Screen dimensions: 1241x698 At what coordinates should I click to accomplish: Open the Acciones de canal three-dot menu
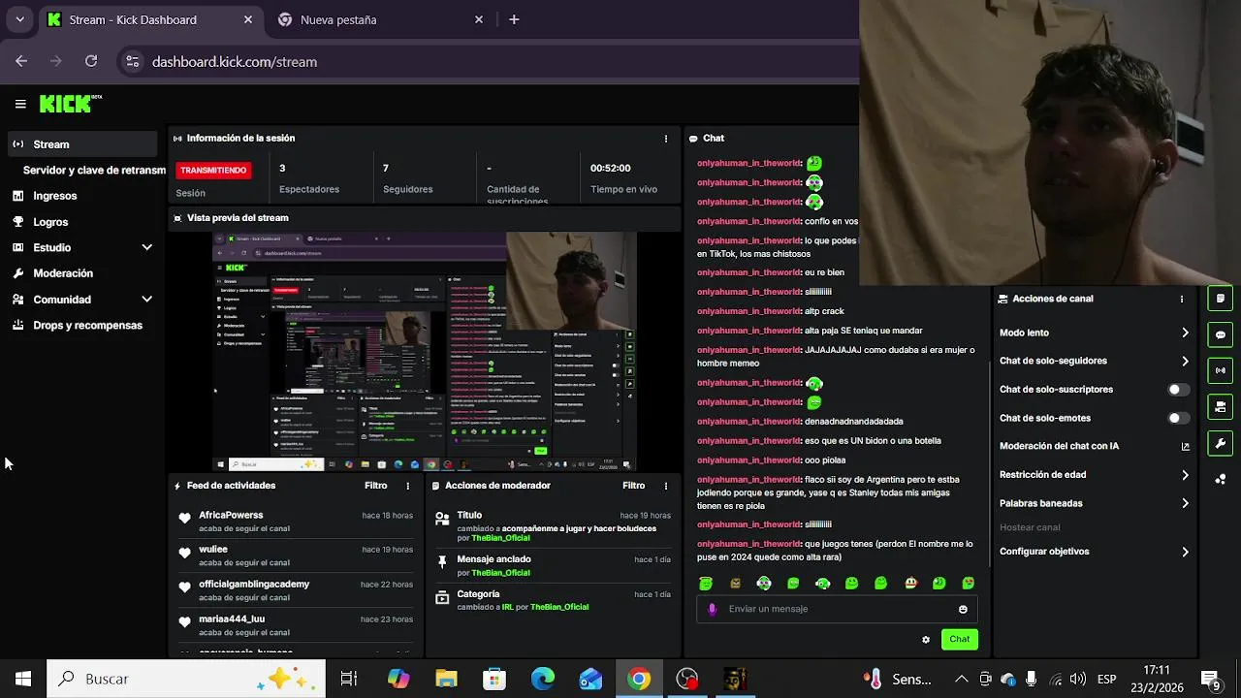pyautogui.click(x=1181, y=299)
